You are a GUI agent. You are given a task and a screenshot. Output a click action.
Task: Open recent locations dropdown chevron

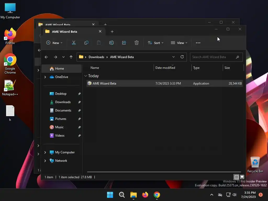[x=63, y=57]
